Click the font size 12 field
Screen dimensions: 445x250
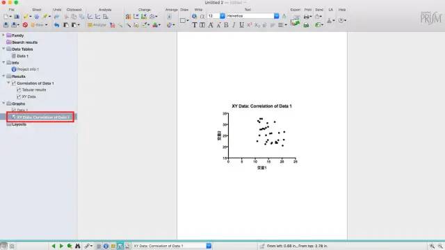coord(213,16)
